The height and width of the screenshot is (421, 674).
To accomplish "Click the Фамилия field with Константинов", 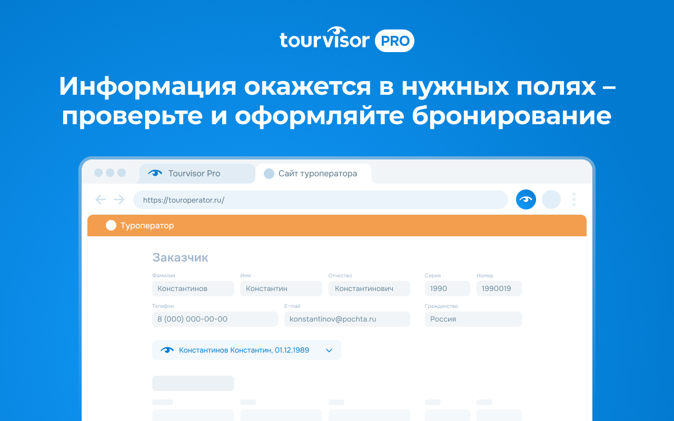I will pyautogui.click(x=193, y=288).
